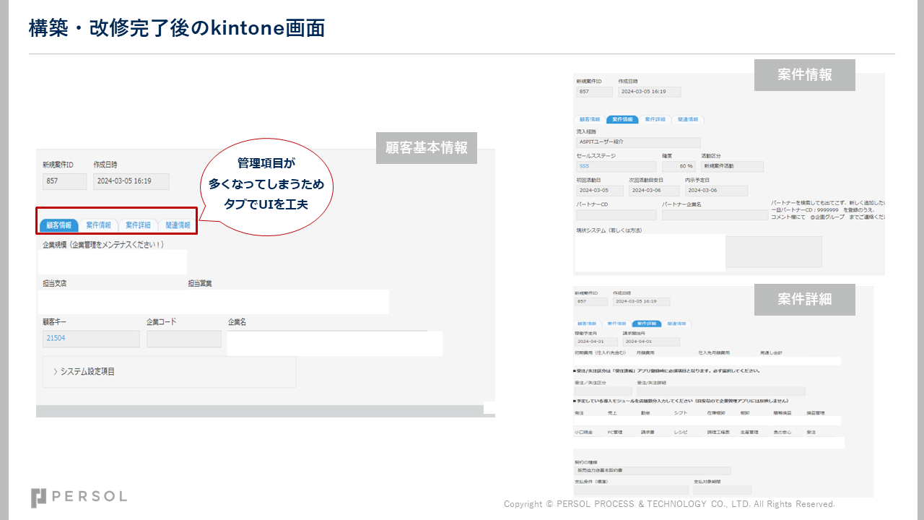Click the 担当支店 label

pyautogui.click(x=54, y=283)
